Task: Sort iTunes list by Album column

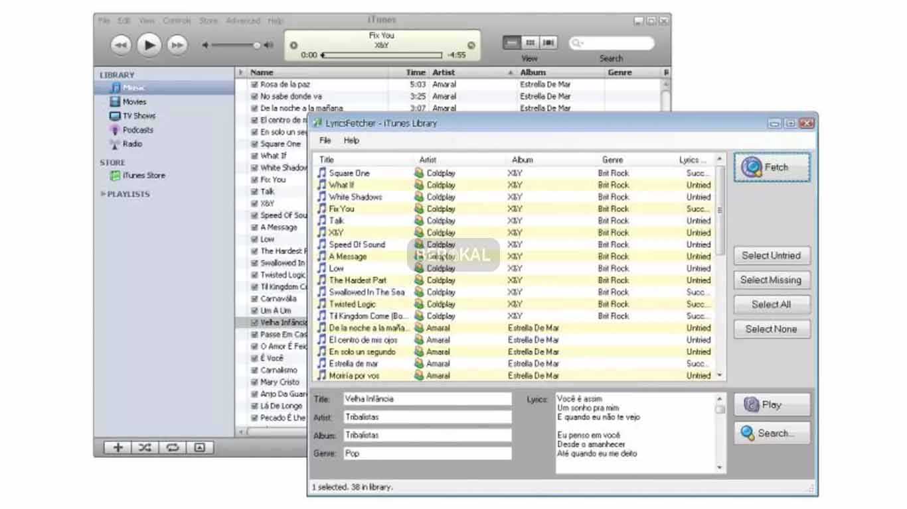Action: (x=560, y=73)
